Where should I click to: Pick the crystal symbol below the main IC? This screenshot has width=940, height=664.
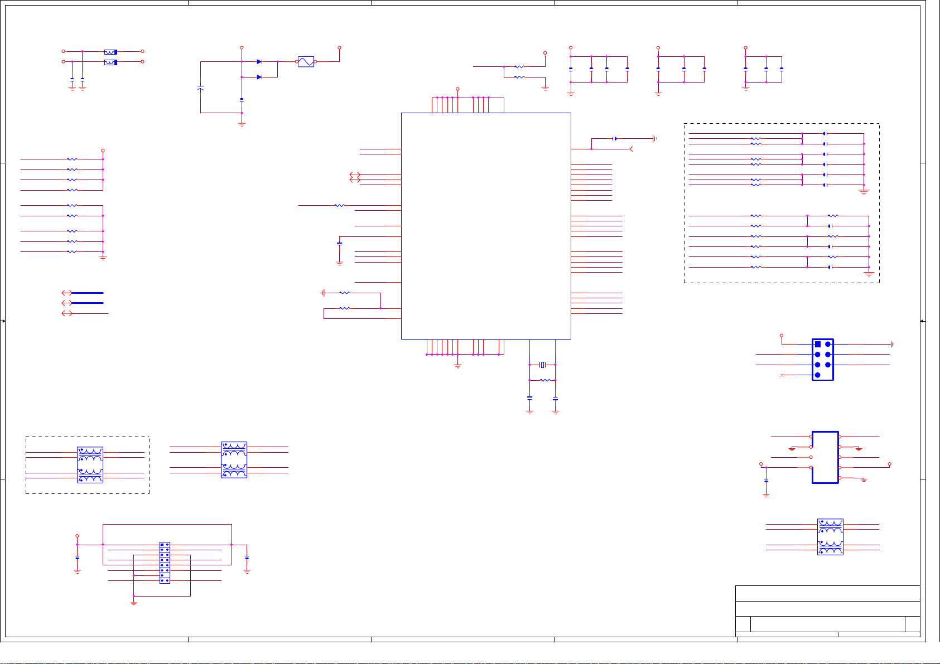tap(542, 365)
